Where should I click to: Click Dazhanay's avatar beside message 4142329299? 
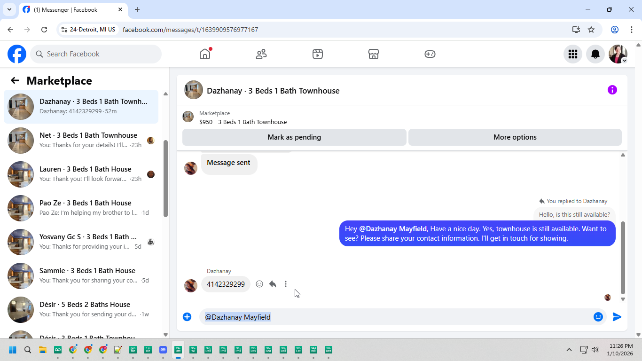191,286
